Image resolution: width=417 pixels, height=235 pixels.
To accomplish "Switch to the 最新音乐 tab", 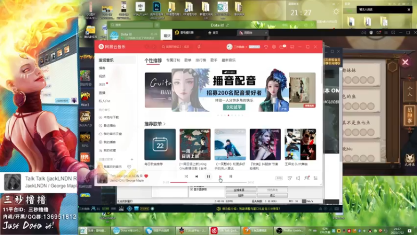I will pyautogui.click(x=229, y=60).
